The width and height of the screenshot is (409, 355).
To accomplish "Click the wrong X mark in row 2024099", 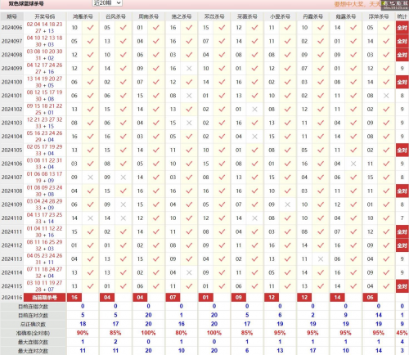I will (x=189, y=69).
